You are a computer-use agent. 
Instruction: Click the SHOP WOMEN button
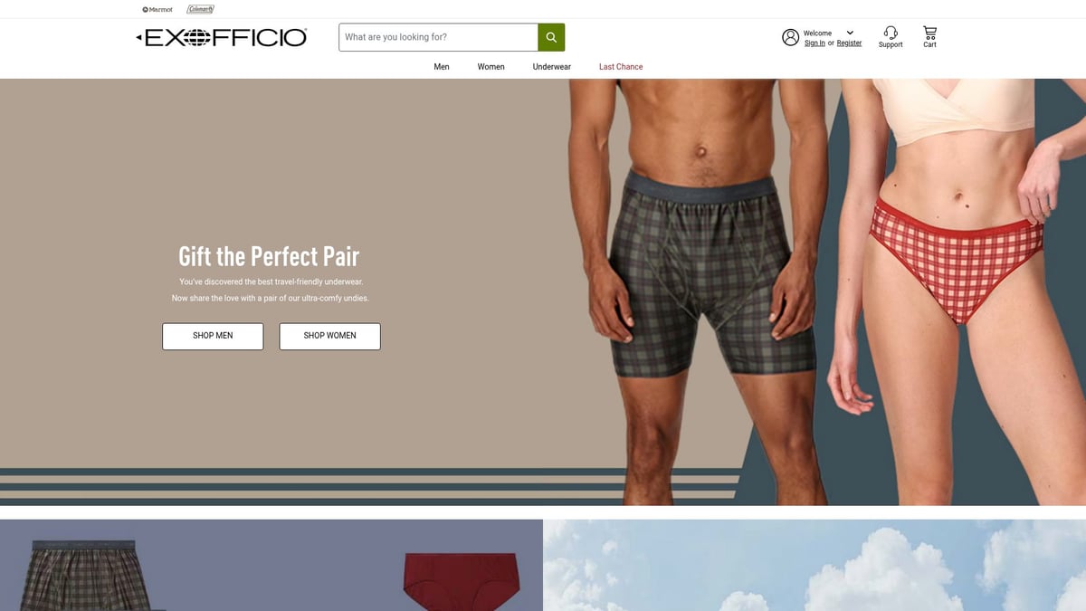point(329,336)
